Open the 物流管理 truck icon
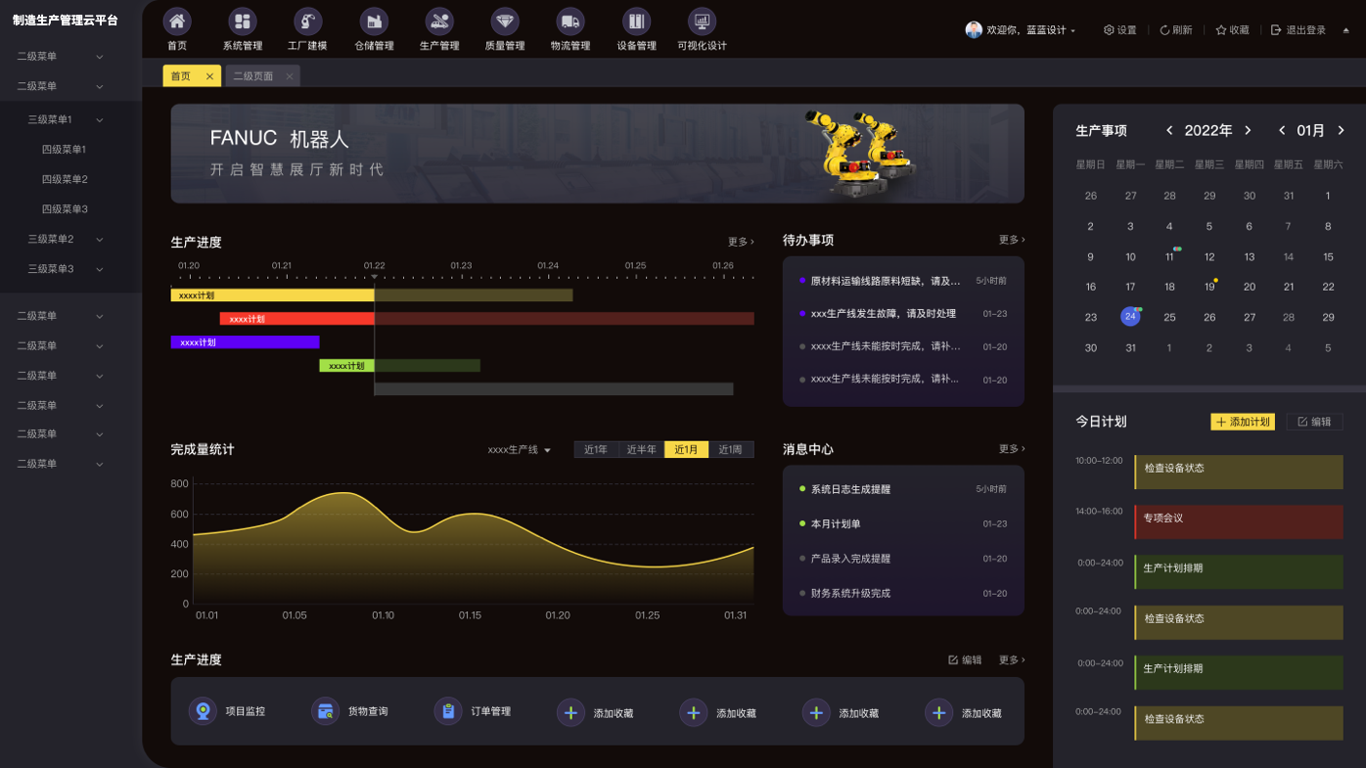This screenshot has width=1366, height=768. 569,23
